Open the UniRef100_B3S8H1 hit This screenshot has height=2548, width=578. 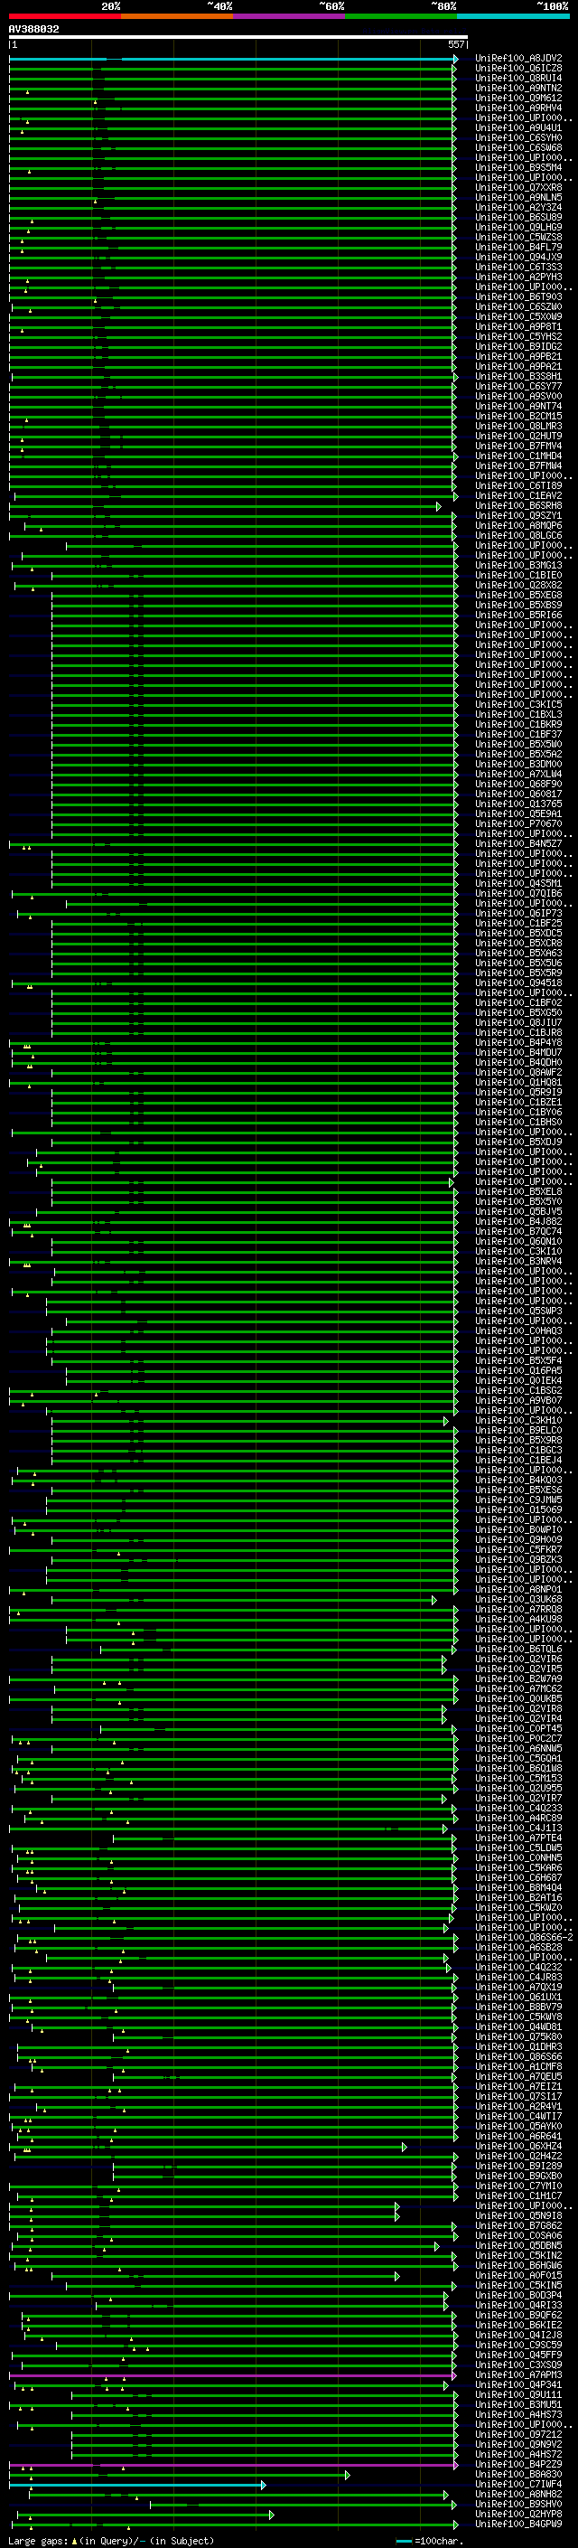point(518,376)
